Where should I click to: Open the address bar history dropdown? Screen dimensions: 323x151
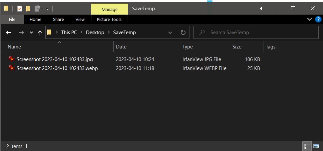pyautogui.click(x=170, y=33)
